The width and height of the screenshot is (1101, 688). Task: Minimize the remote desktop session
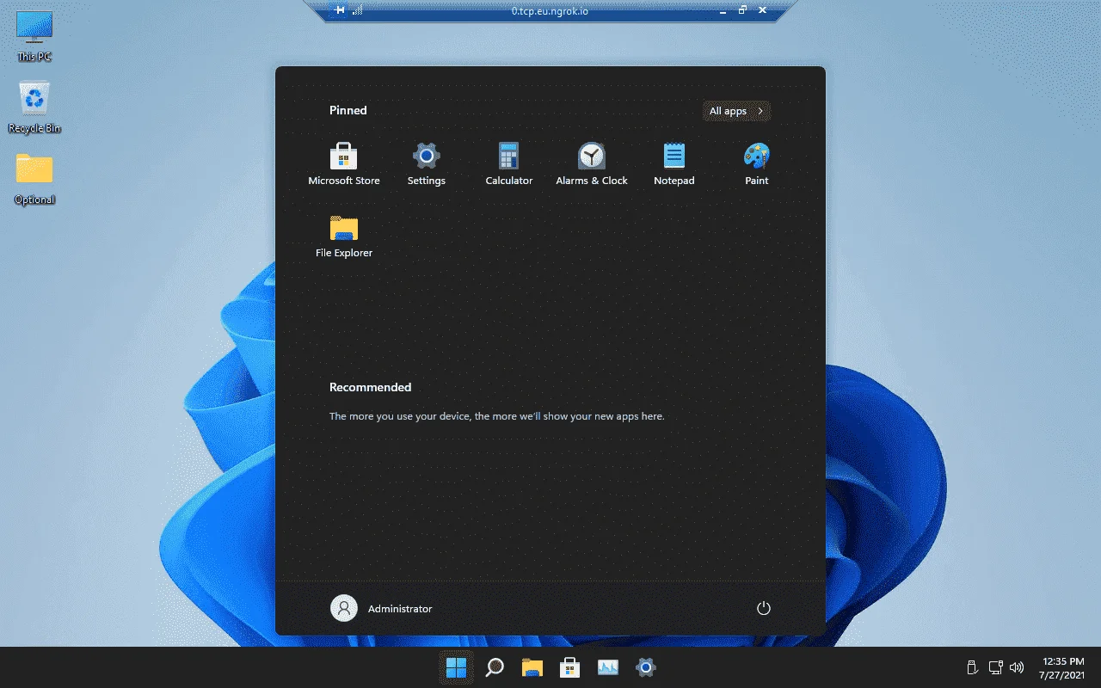724,10
